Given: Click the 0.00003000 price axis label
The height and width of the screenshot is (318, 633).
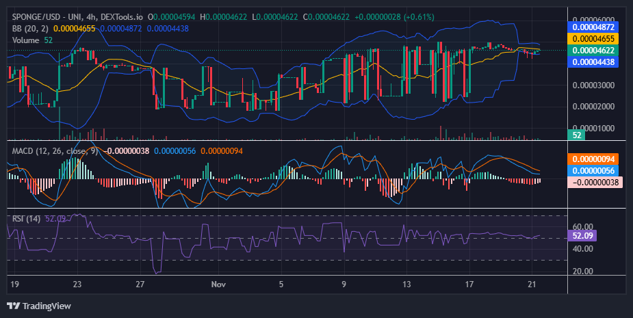Looking at the screenshot, I should click(593, 85).
